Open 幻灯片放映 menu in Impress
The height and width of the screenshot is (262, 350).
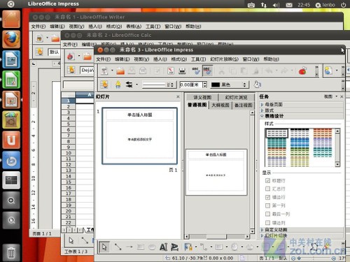click(224, 59)
